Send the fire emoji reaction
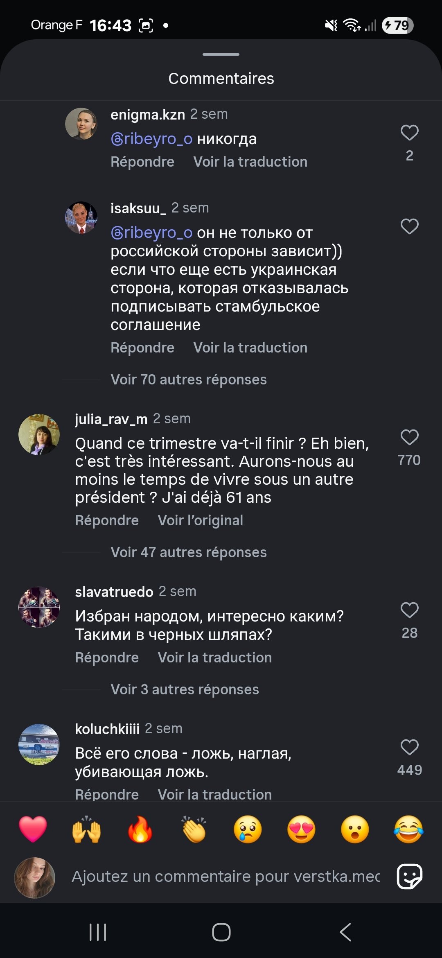The image size is (442, 958). click(x=140, y=829)
